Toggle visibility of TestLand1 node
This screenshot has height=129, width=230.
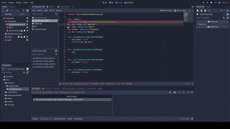tap(27, 18)
